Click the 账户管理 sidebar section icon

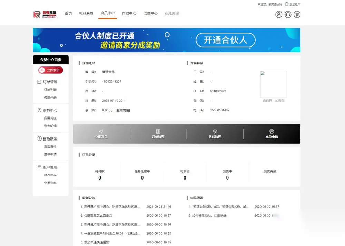(39, 167)
